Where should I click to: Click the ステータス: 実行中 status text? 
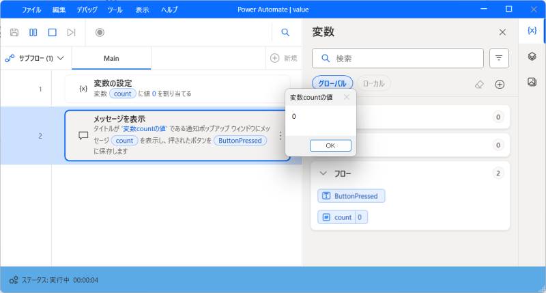46,280
